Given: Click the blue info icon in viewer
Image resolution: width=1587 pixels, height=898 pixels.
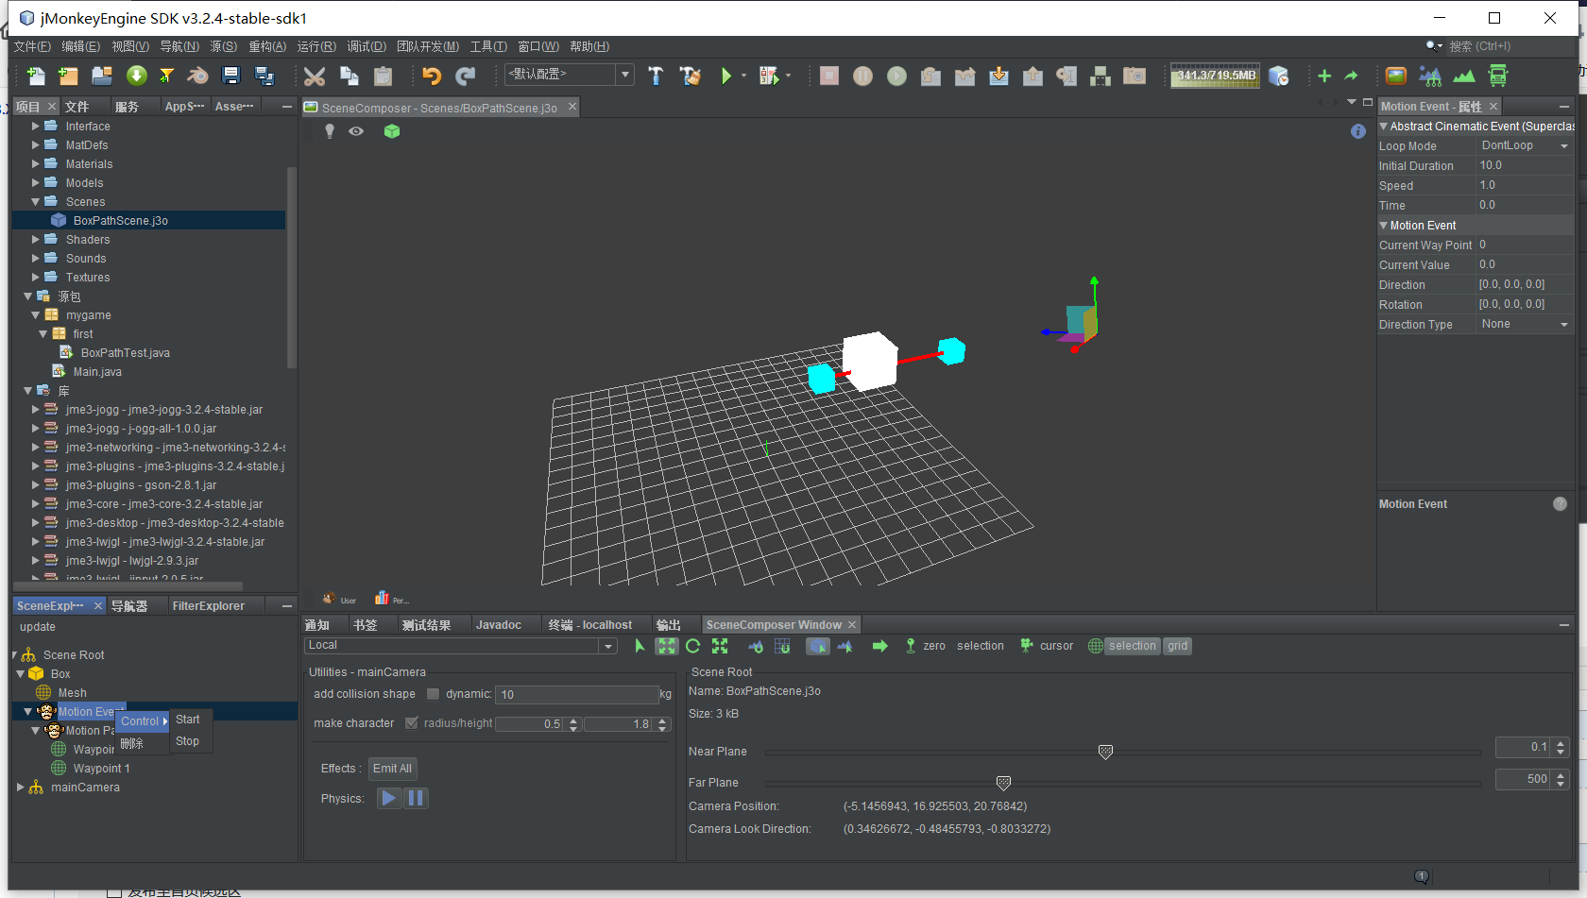Looking at the screenshot, I should click(x=1358, y=131).
